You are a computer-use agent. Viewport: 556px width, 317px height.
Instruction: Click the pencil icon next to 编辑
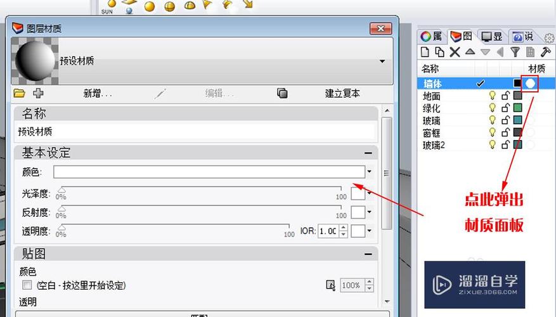click(x=160, y=94)
